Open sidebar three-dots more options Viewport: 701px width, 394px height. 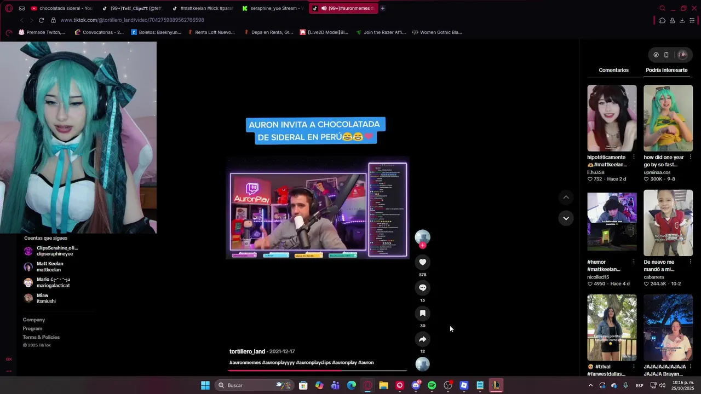tap(9, 370)
